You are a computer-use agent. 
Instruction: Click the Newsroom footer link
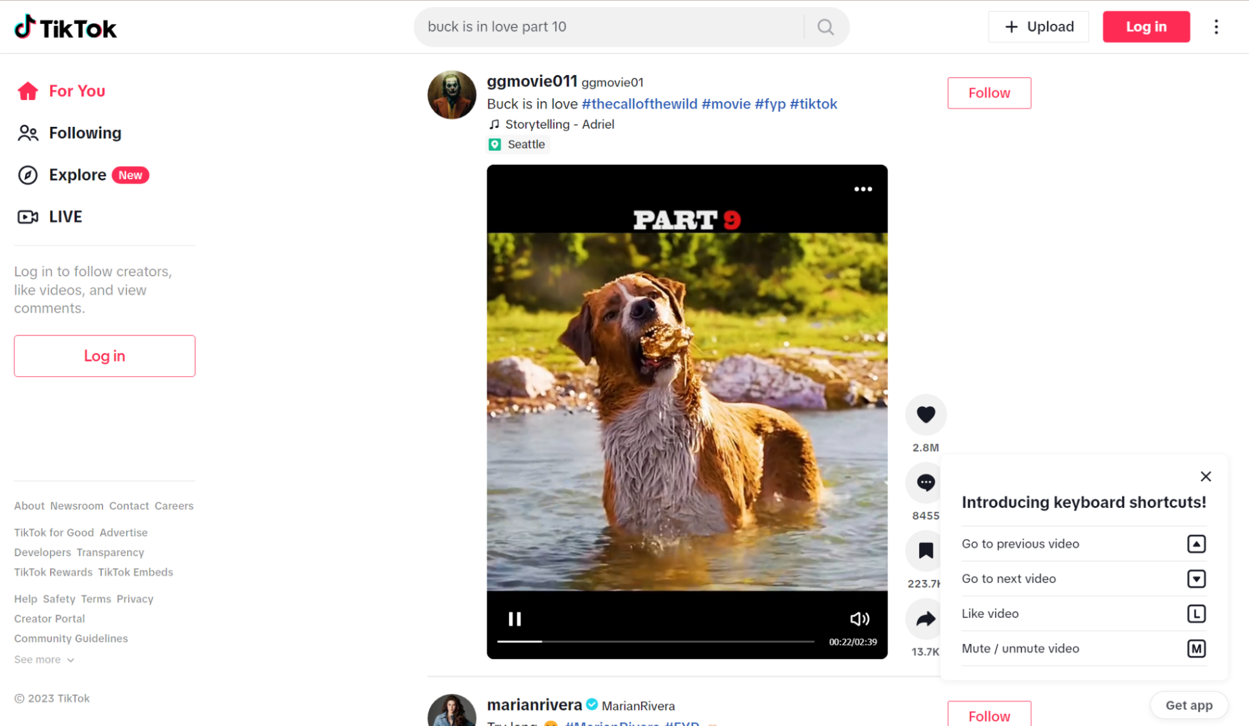[77, 506]
